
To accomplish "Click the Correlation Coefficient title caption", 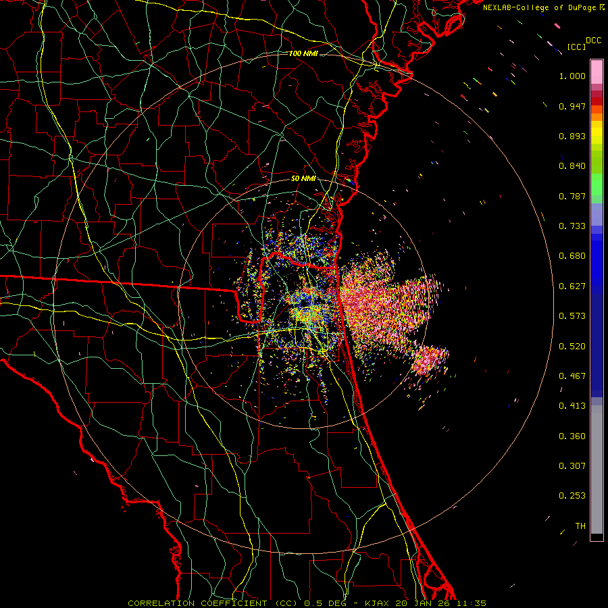I will coord(213,603).
